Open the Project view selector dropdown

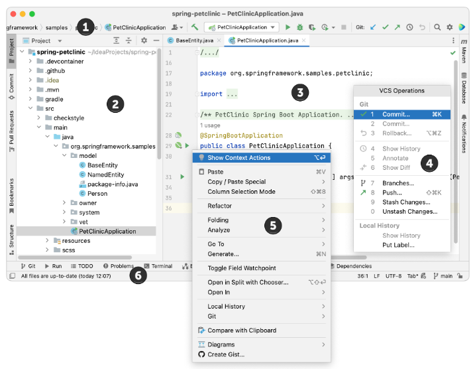tap(42, 40)
